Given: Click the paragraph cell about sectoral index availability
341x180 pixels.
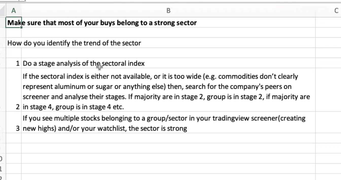Looking at the screenshot, I should tap(168, 91).
